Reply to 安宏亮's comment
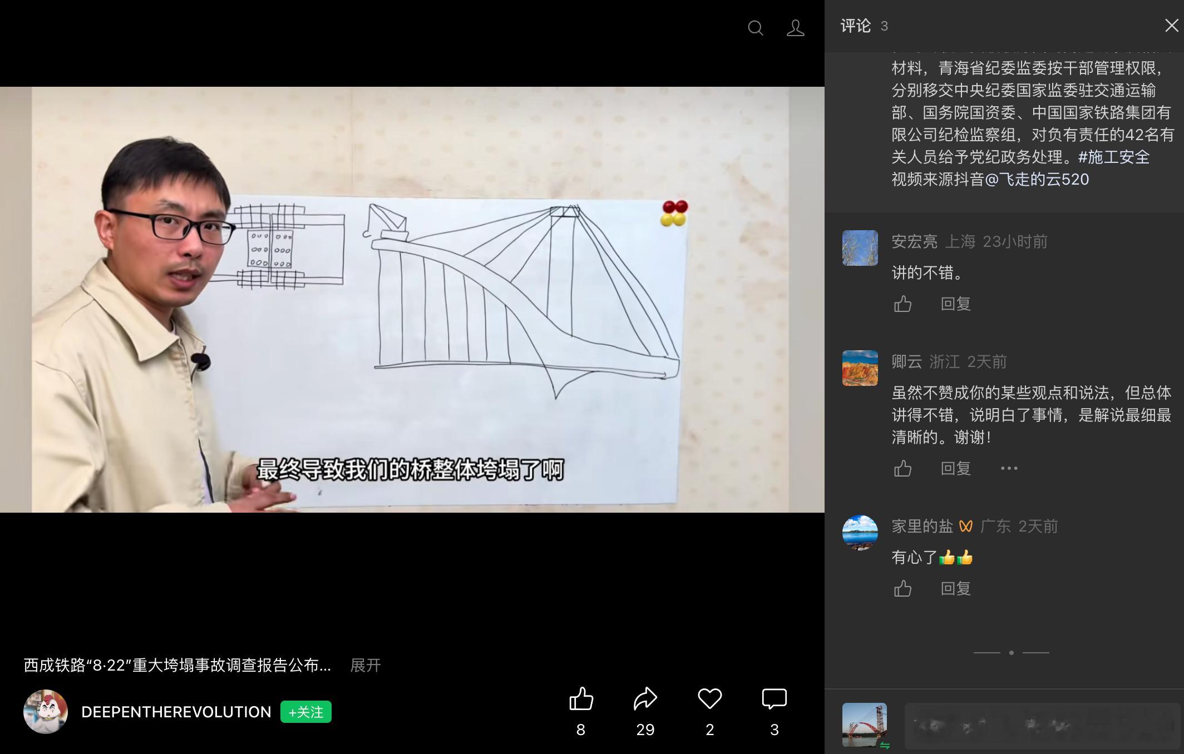Viewport: 1184px width, 754px height. pyautogui.click(x=955, y=304)
